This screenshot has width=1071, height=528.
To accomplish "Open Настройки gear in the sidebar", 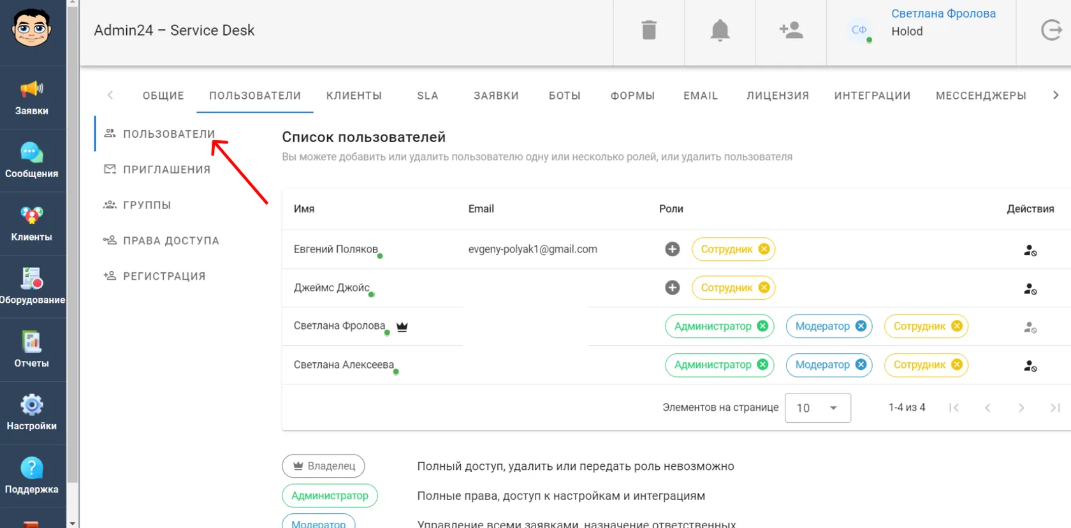I will point(32,413).
